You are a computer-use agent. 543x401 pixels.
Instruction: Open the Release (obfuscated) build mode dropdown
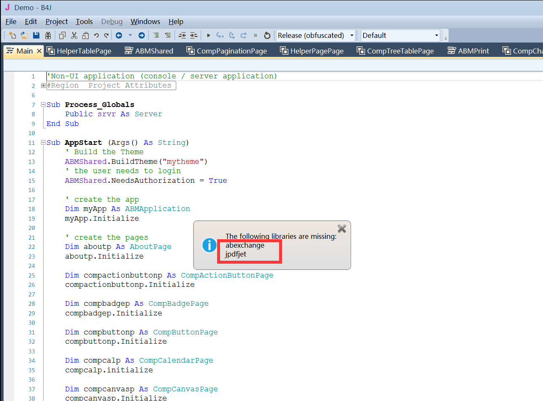tap(315, 35)
